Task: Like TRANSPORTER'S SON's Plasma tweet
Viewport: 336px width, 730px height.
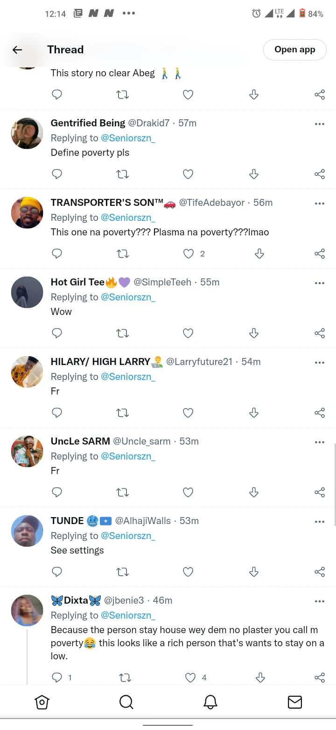Action: coord(188,254)
